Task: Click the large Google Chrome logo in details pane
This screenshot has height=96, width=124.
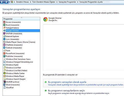Action: tap(45, 19)
